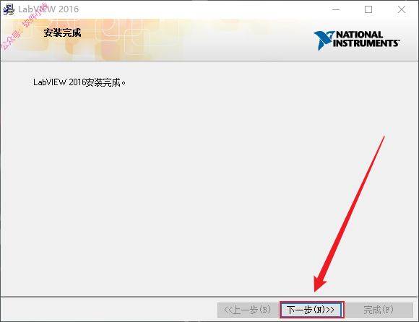Maximize the LabVIEW 2016 installer window
Screen dimensions: 419x322
tap(368, 9)
